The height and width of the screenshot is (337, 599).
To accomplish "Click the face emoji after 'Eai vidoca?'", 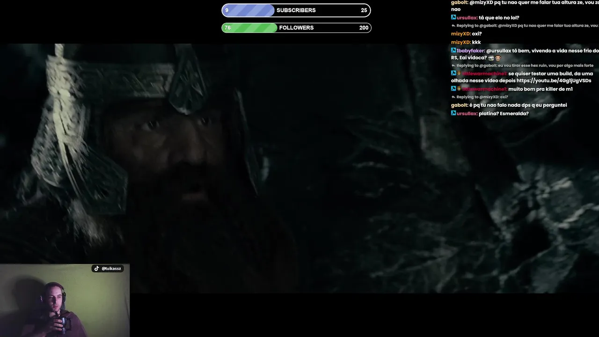I will [x=491, y=58].
